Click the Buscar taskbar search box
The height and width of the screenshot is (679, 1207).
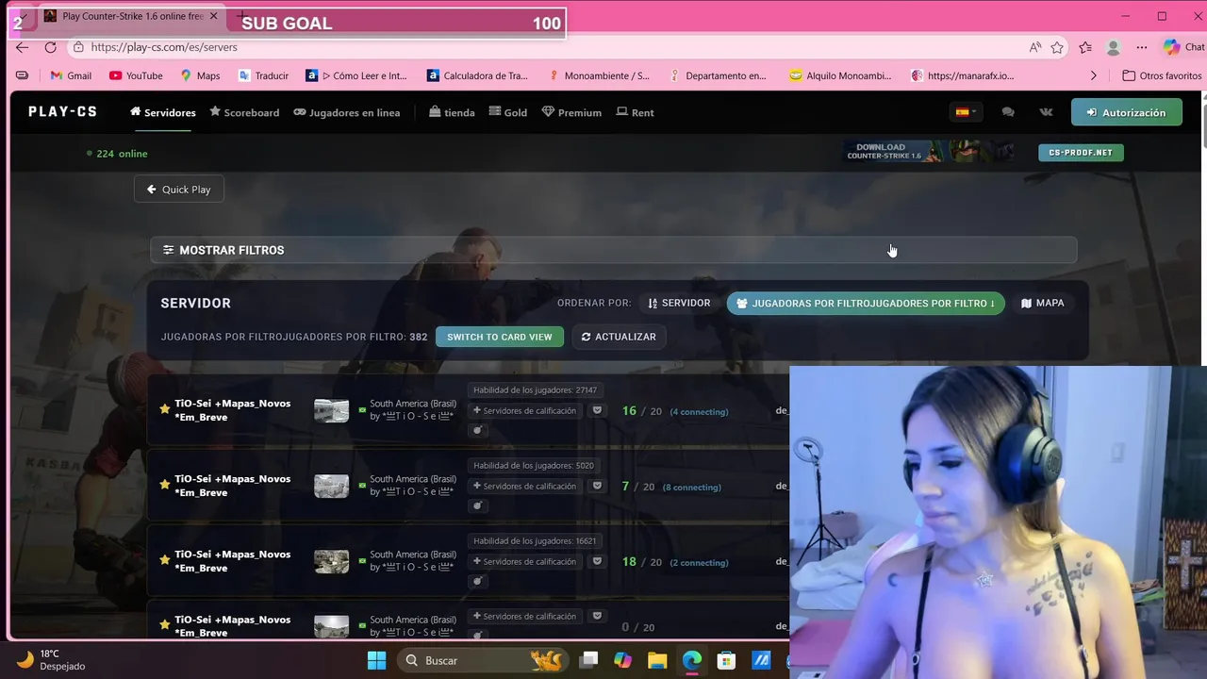(x=484, y=660)
